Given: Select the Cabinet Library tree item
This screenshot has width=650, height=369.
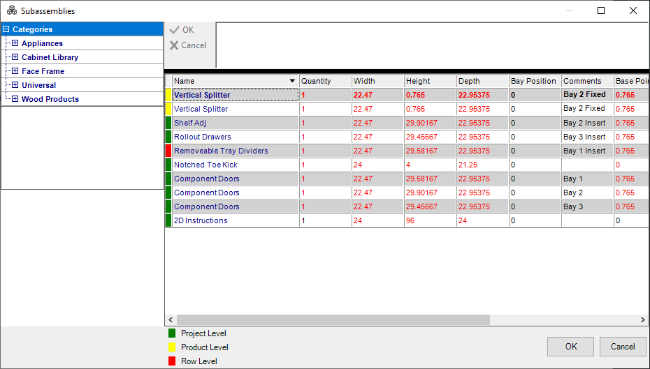Looking at the screenshot, I should click(x=50, y=57).
